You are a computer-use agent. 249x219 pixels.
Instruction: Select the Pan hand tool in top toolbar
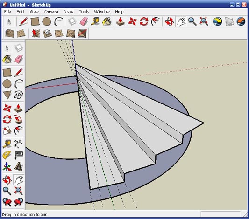point(181,21)
